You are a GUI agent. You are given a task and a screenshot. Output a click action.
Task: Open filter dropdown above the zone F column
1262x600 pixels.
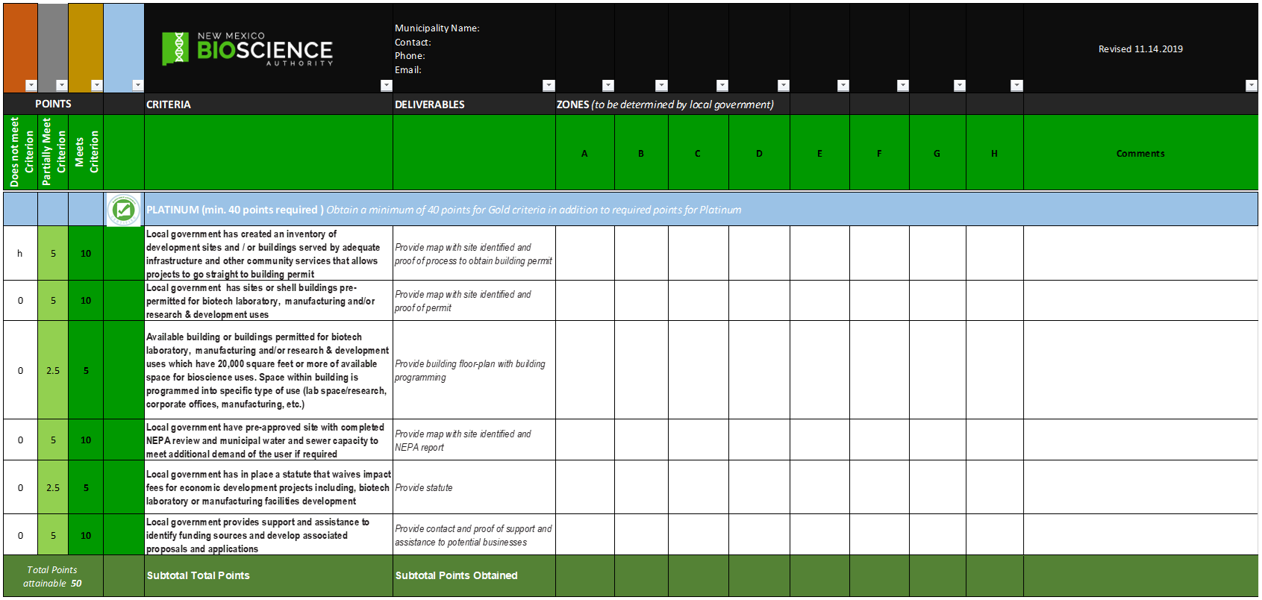(902, 85)
